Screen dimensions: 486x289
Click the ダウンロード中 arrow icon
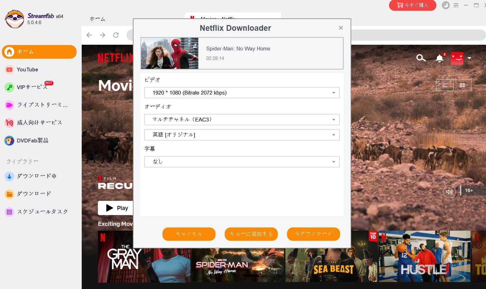[x=9, y=176]
